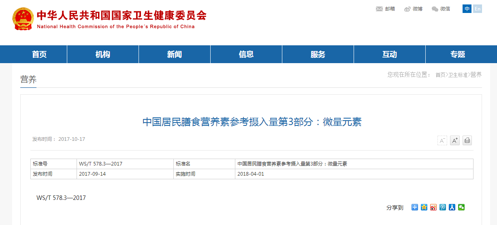
Task: Switch language to English (En)
Action: [x=478, y=9]
